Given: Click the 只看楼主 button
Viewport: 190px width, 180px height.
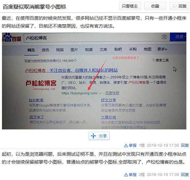Looking at the screenshot, I should (x=130, y=6).
